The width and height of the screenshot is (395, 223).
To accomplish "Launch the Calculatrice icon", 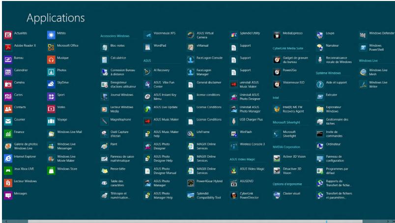I will [x=104, y=60].
